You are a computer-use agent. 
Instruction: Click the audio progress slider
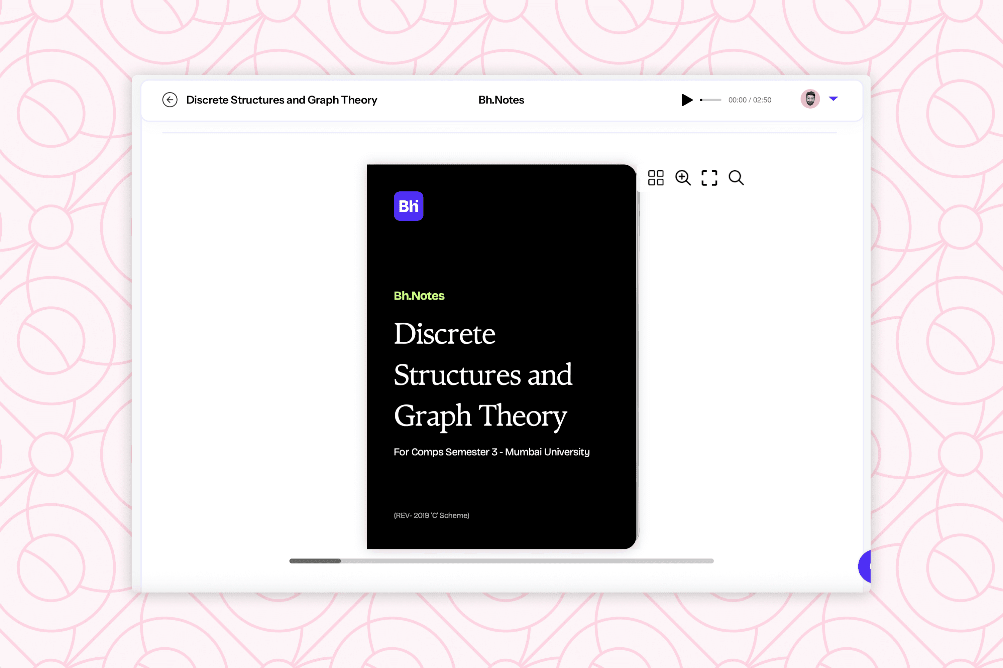click(710, 100)
